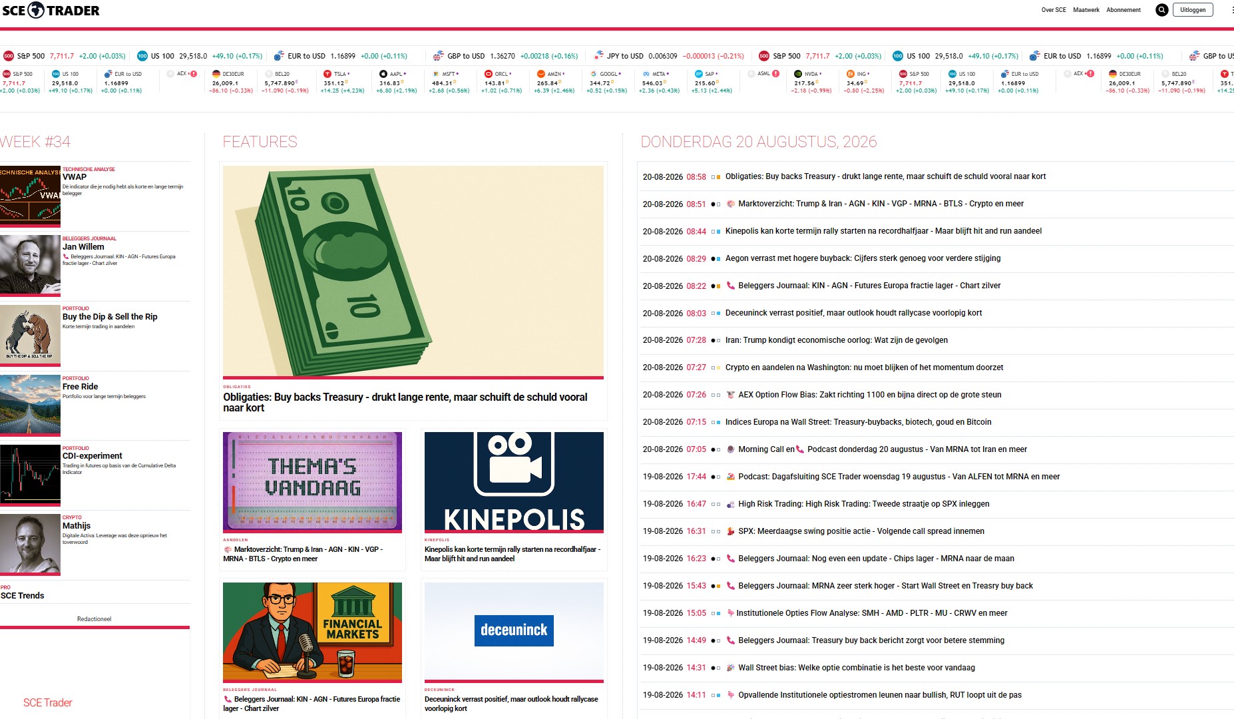The height and width of the screenshot is (719, 1234).
Task: Click the cow icon in the 07:26 AEX row
Action: coord(730,395)
